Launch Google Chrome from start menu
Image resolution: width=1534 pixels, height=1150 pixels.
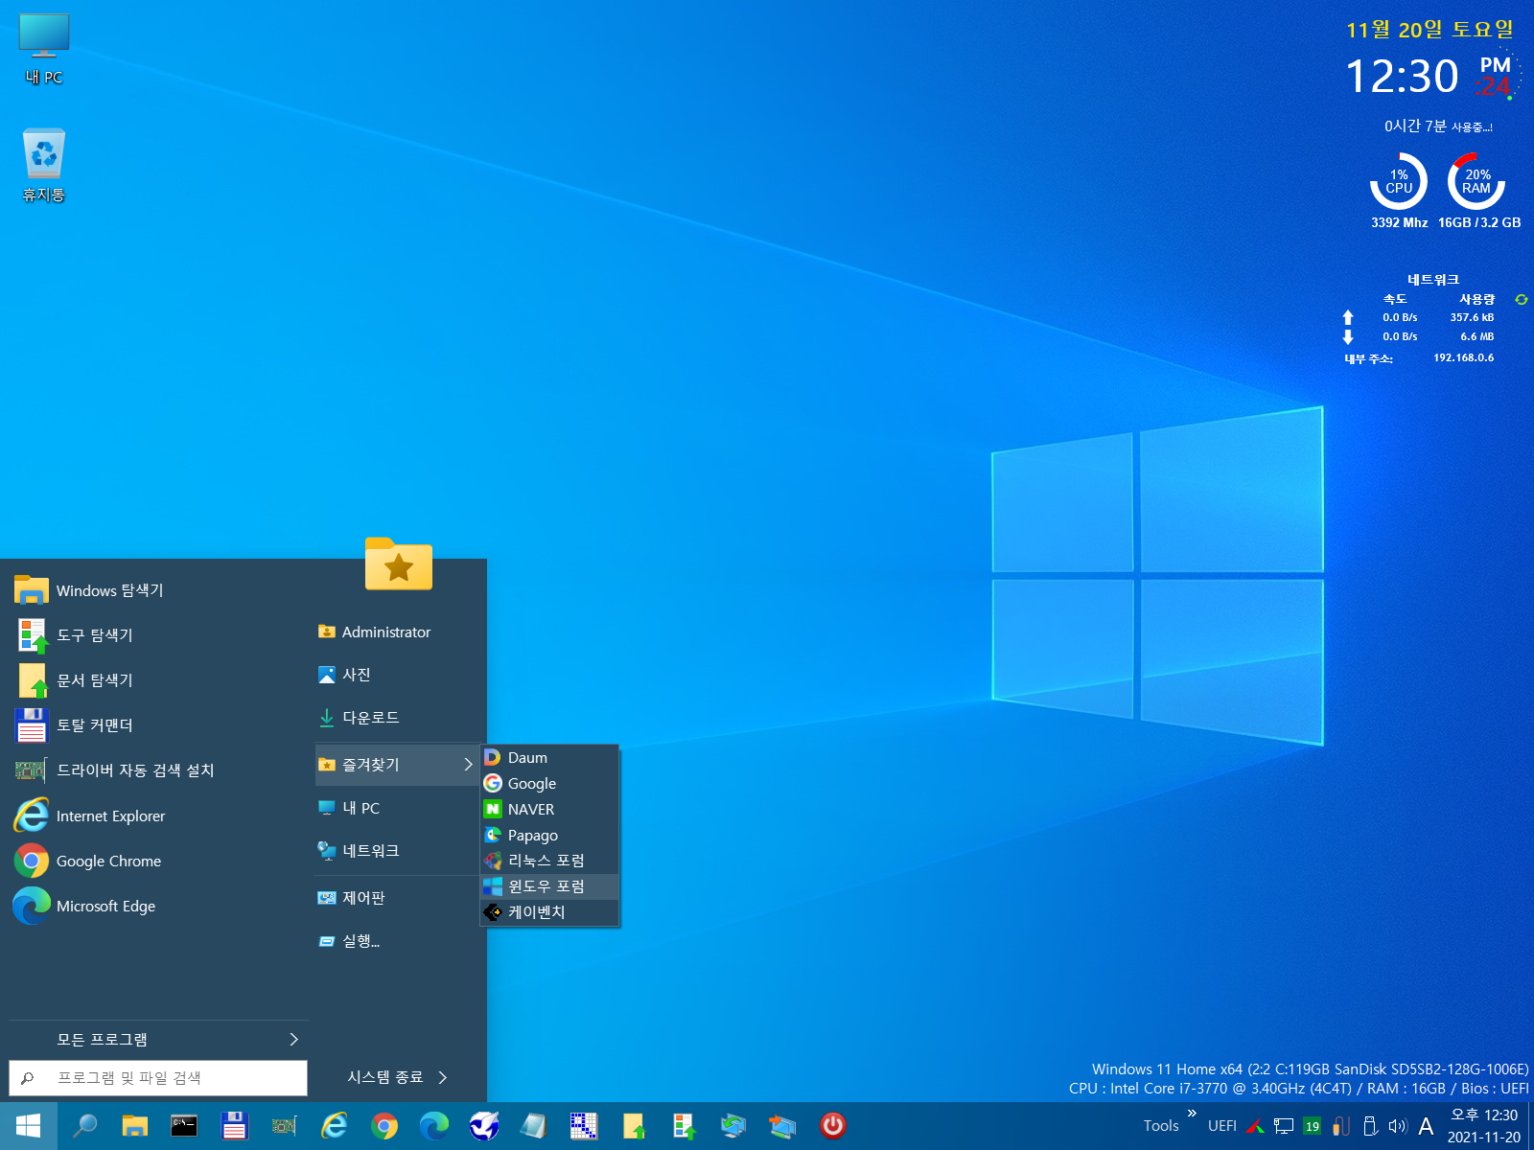[x=158, y=861]
